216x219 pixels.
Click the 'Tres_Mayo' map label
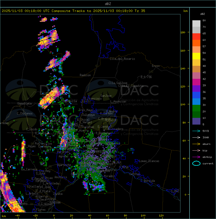pos(86,110)
